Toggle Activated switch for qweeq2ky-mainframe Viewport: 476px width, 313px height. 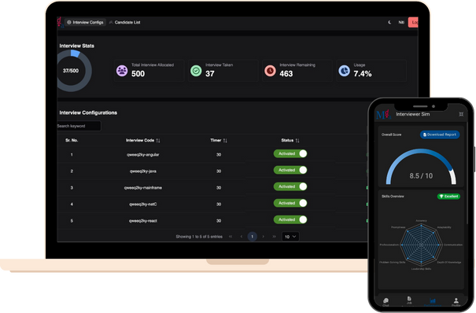pos(290,186)
